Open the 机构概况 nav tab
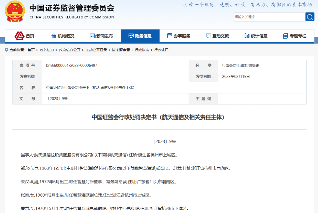 click(x=63, y=36)
